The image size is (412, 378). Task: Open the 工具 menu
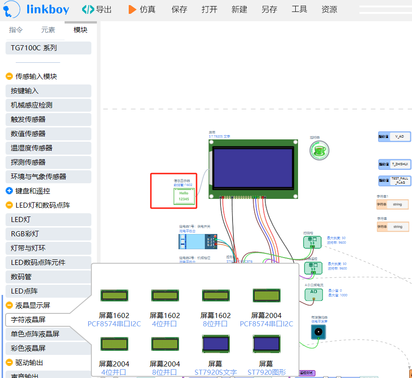tap(299, 10)
